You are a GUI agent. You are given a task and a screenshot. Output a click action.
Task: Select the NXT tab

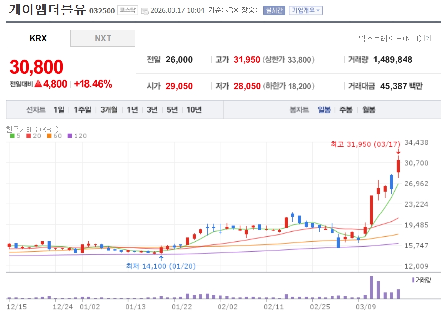[x=103, y=38]
